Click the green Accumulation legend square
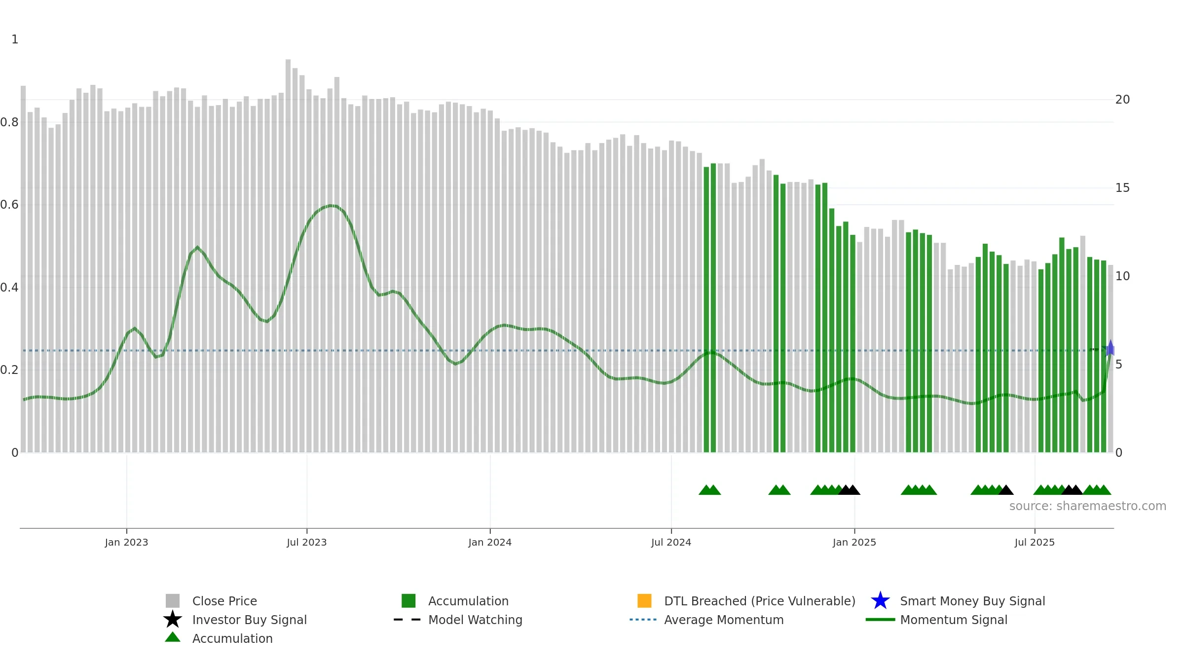This screenshot has height=666, width=1184. (x=408, y=601)
